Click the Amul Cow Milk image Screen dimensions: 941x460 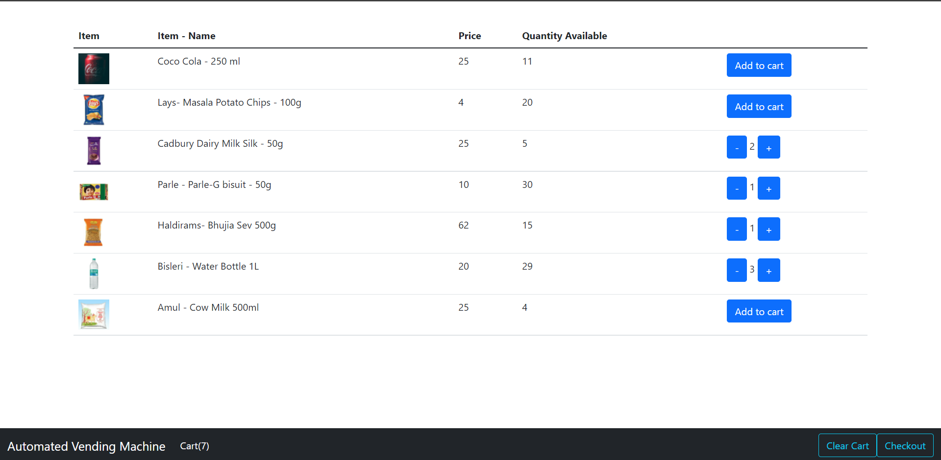(94, 314)
